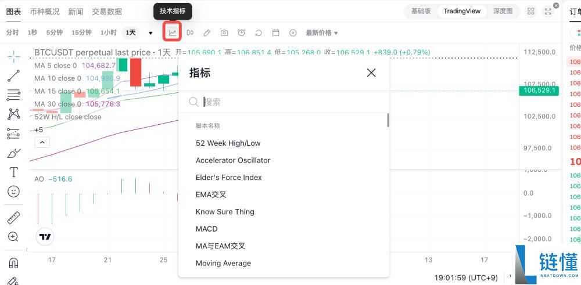Click the plus circle add icon
The width and height of the screenshot is (581, 285).
[x=293, y=33]
